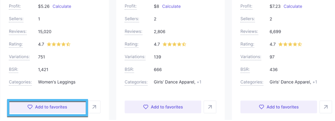Click the Variations label beside 139
Viewport: 335px width, 121px height.
pos(135,57)
